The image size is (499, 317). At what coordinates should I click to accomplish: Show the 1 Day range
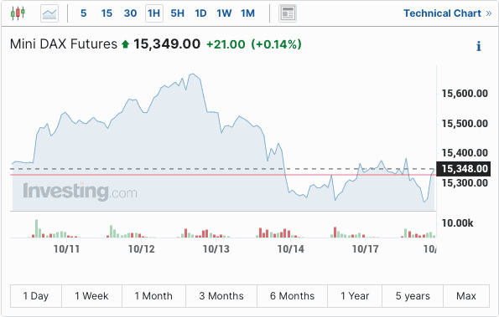click(36, 296)
